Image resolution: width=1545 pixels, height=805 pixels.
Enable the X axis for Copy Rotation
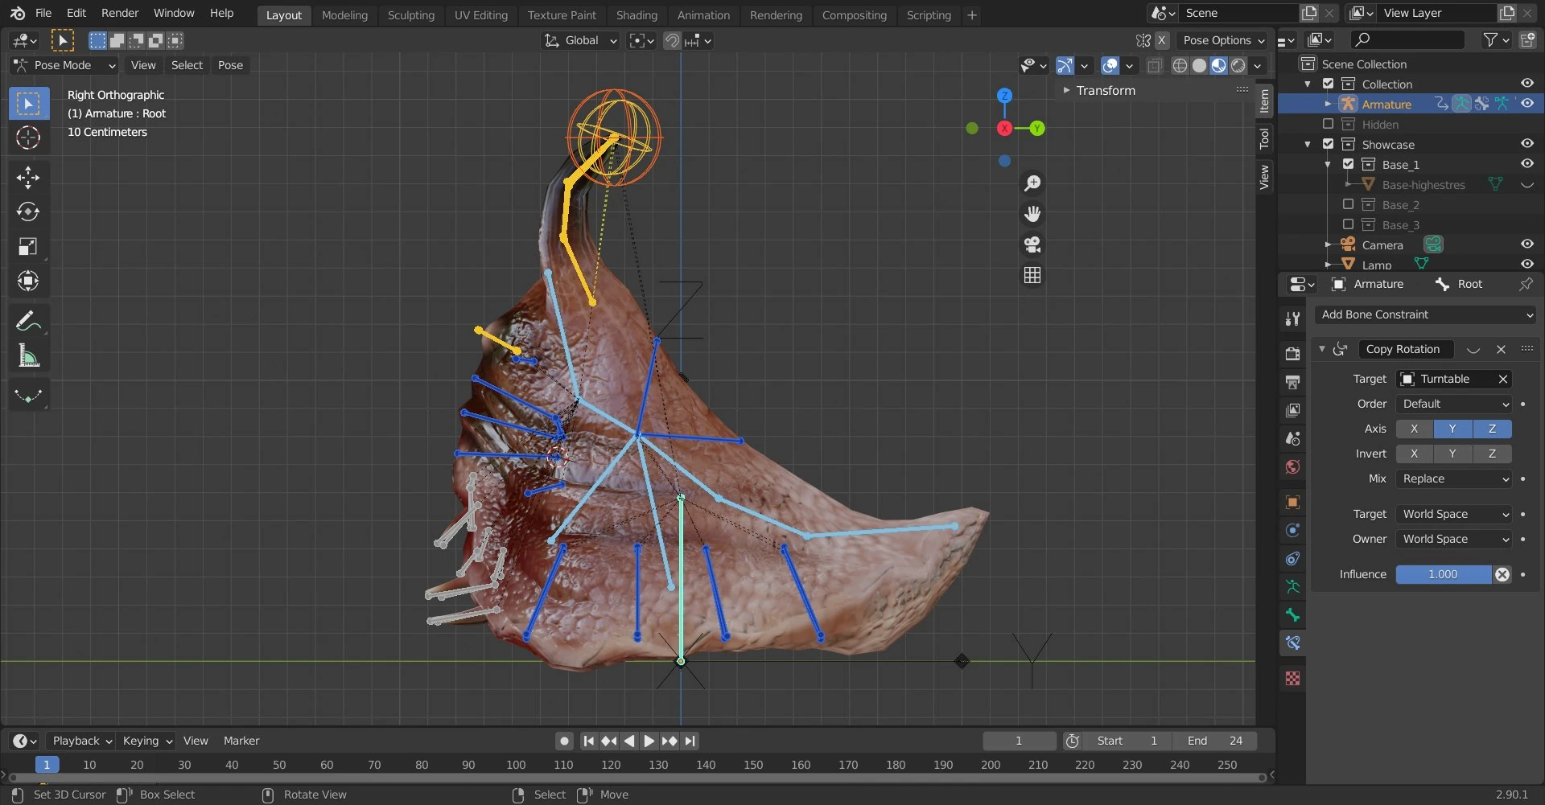[x=1415, y=429]
